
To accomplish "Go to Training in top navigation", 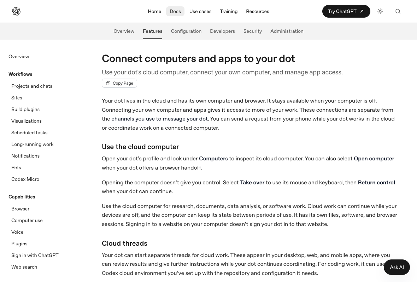I will [x=229, y=11].
